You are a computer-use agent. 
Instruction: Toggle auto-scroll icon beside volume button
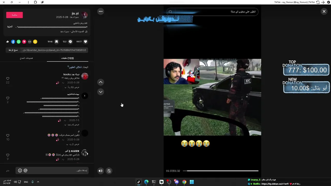tap(109, 171)
